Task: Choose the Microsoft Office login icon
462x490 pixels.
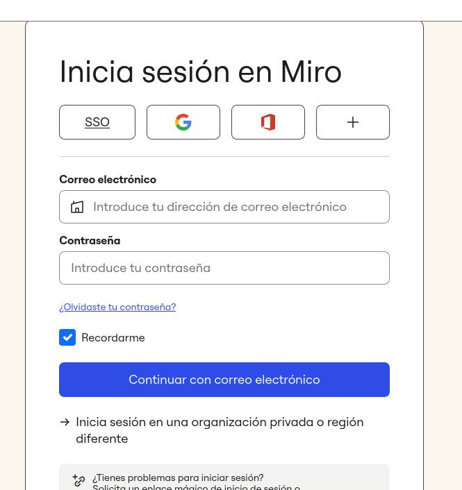Action: click(x=268, y=122)
